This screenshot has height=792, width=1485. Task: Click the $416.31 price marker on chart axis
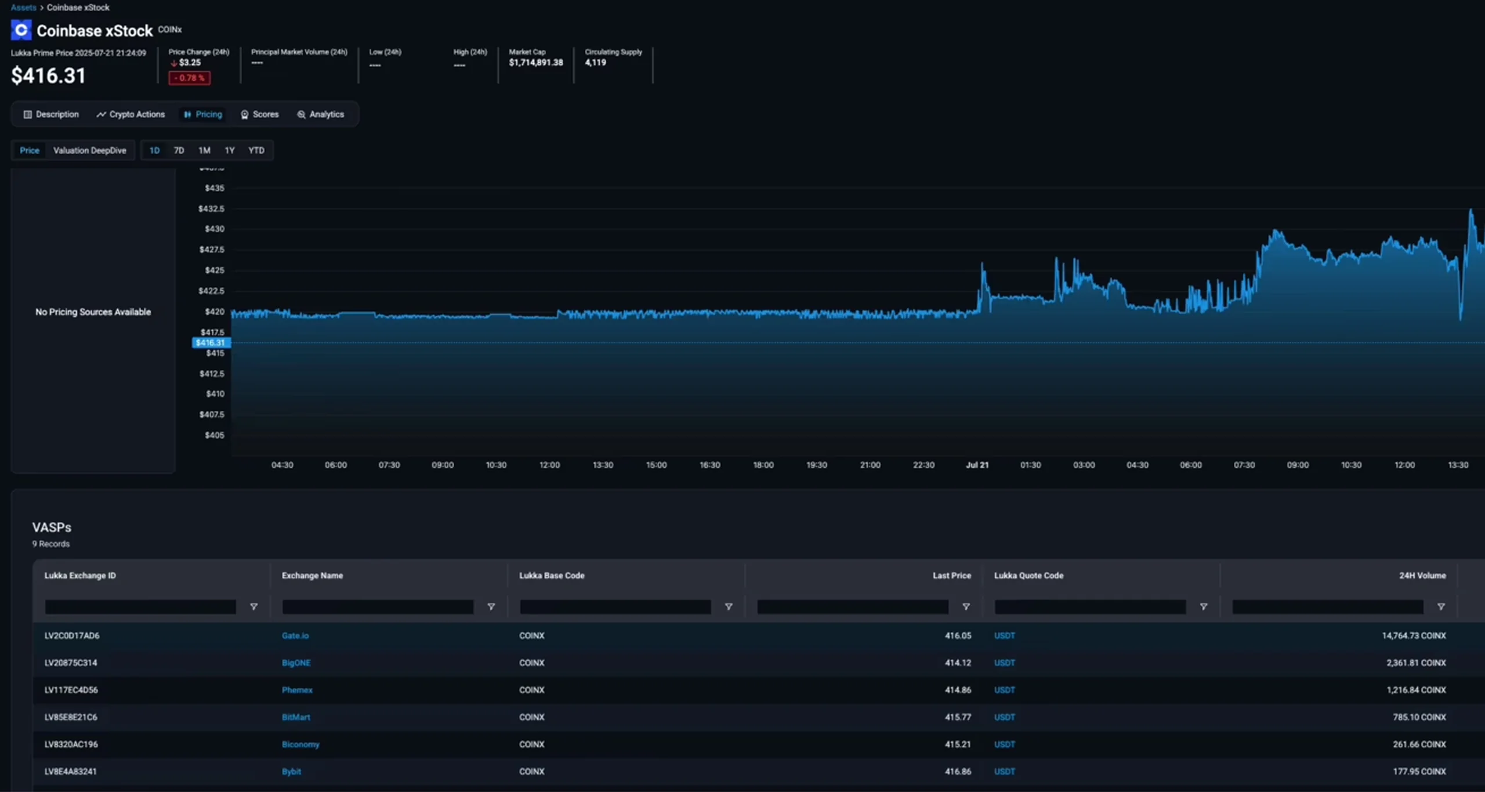click(211, 343)
